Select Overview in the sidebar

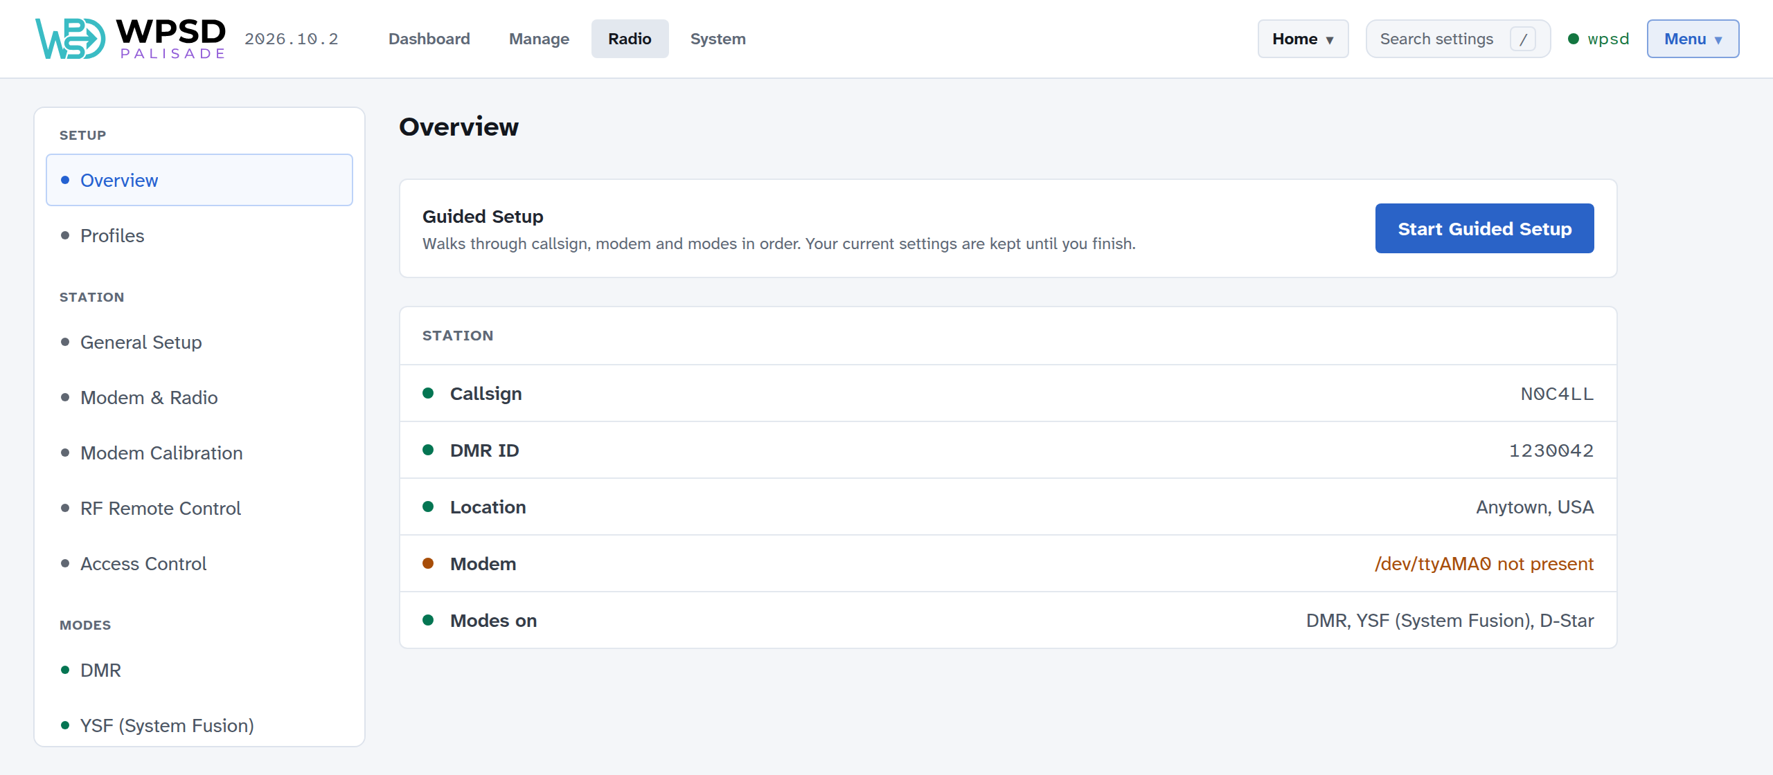[199, 180]
